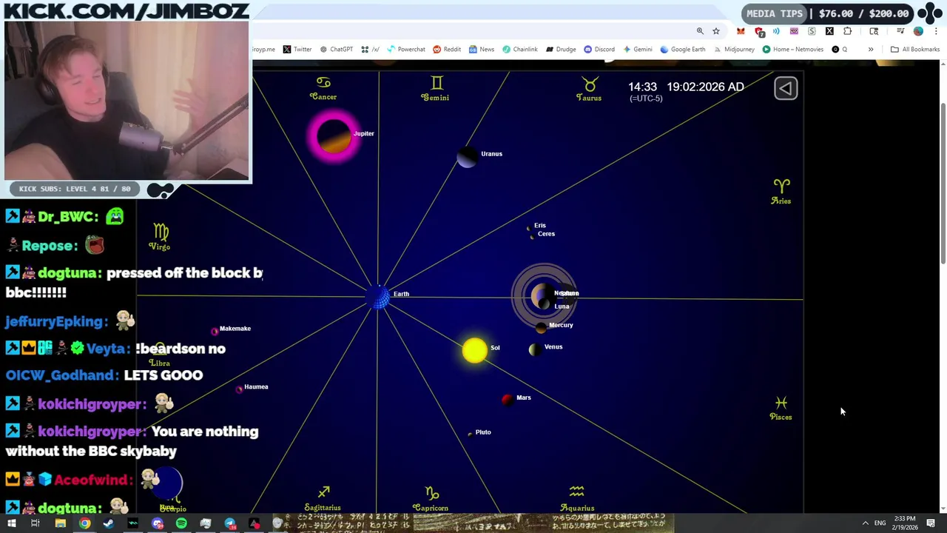Open the notification center icon
Image resolution: width=947 pixels, height=533 pixels.
click(x=931, y=523)
